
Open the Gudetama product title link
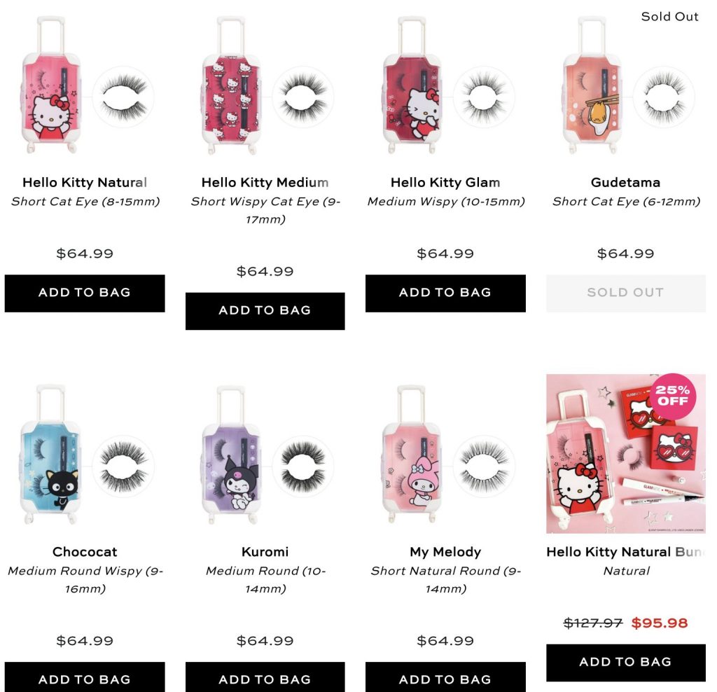625,183
